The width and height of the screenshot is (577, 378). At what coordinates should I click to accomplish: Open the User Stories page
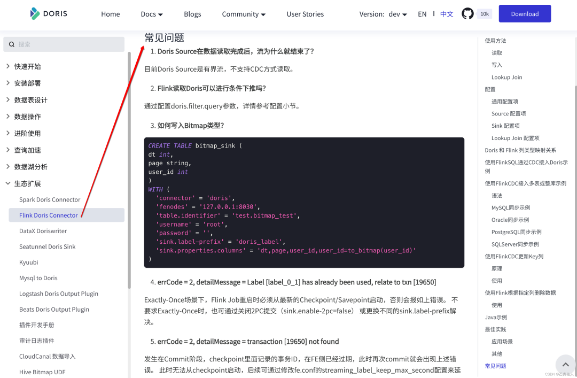(305, 14)
